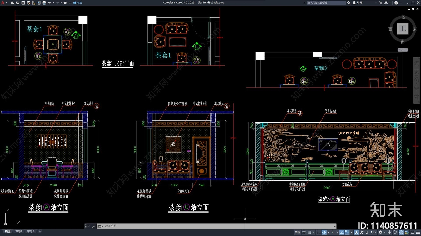The width and height of the screenshot is (421, 236).
Task: Undo the last action
Action: click(x=49, y=3)
